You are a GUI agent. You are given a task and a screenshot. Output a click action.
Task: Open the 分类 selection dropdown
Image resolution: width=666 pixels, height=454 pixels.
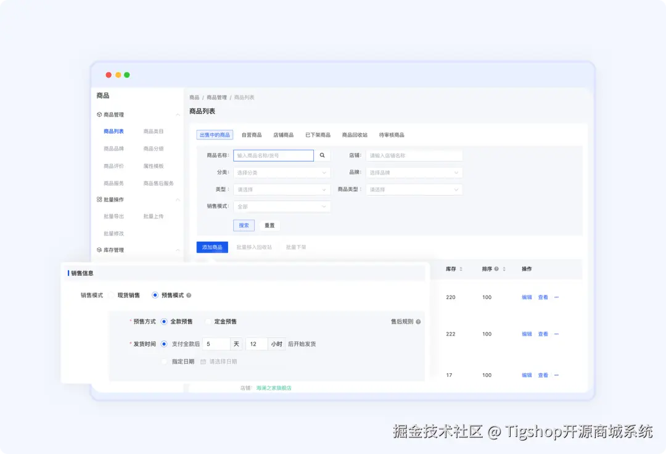click(x=282, y=172)
